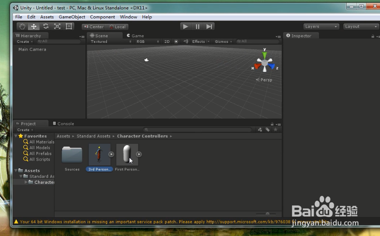Open the Layers dropdown
This screenshot has width=380, height=236.
click(321, 27)
